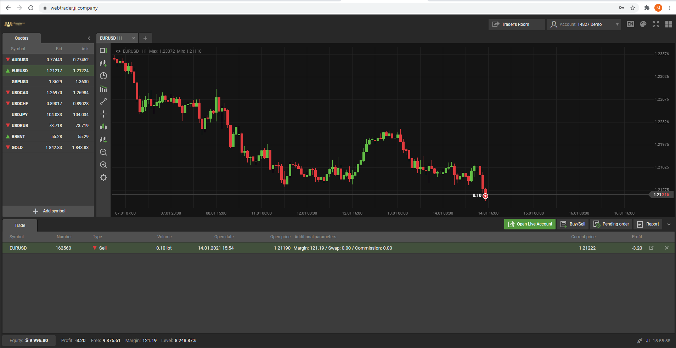Reload the browser page

click(x=31, y=8)
